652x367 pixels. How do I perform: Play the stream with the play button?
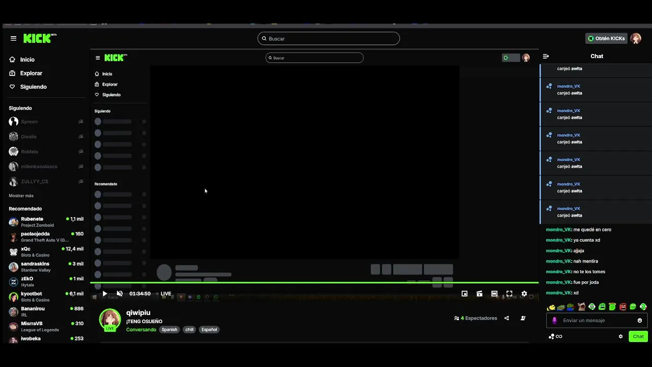pyautogui.click(x=104, y=294)
